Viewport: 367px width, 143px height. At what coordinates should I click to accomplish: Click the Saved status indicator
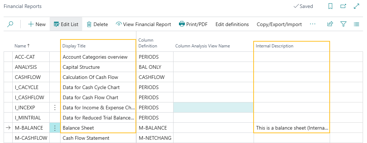click(303, 6)
